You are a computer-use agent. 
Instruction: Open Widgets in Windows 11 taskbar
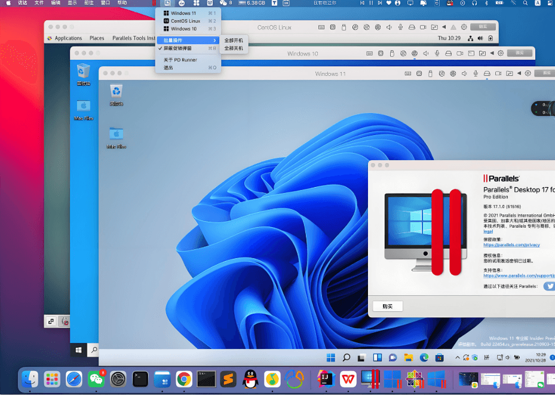coord(378,357)
